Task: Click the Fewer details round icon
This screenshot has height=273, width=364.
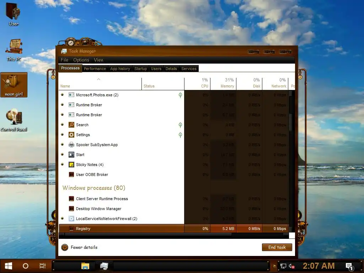Action: coord(65,247)
